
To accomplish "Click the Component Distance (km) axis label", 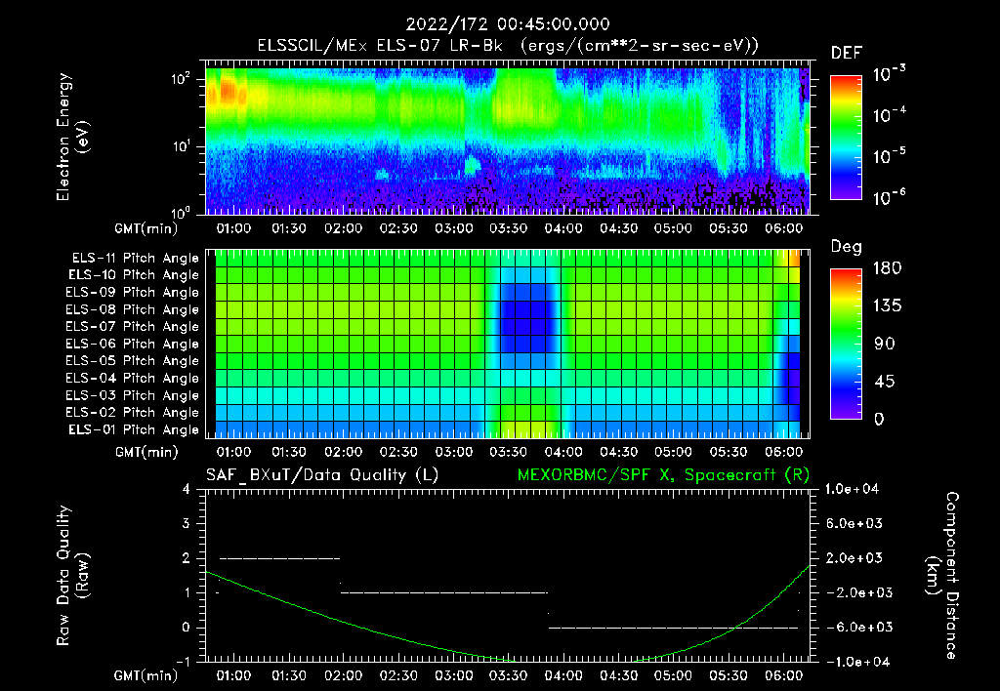I will click(x=943, y=576).
